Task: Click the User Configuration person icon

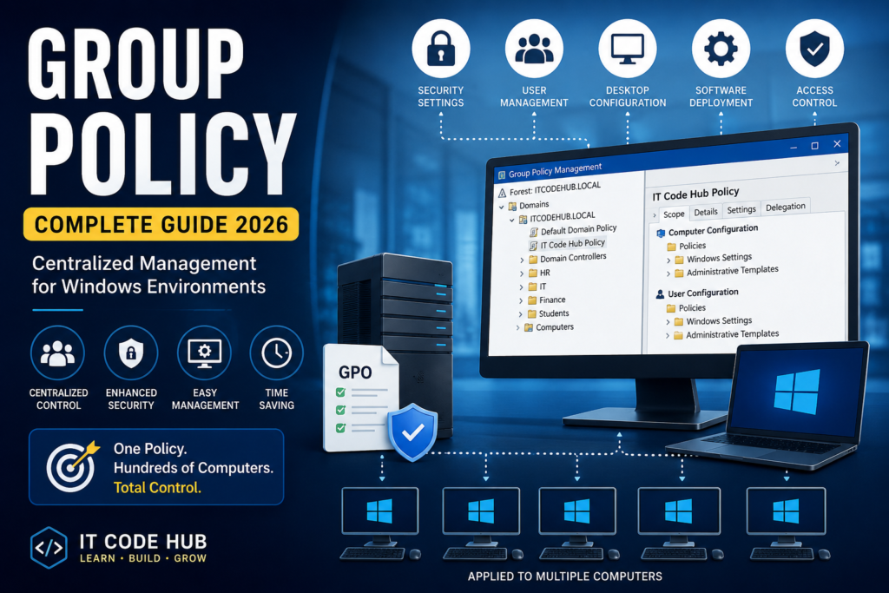Action: click(660, 294)
